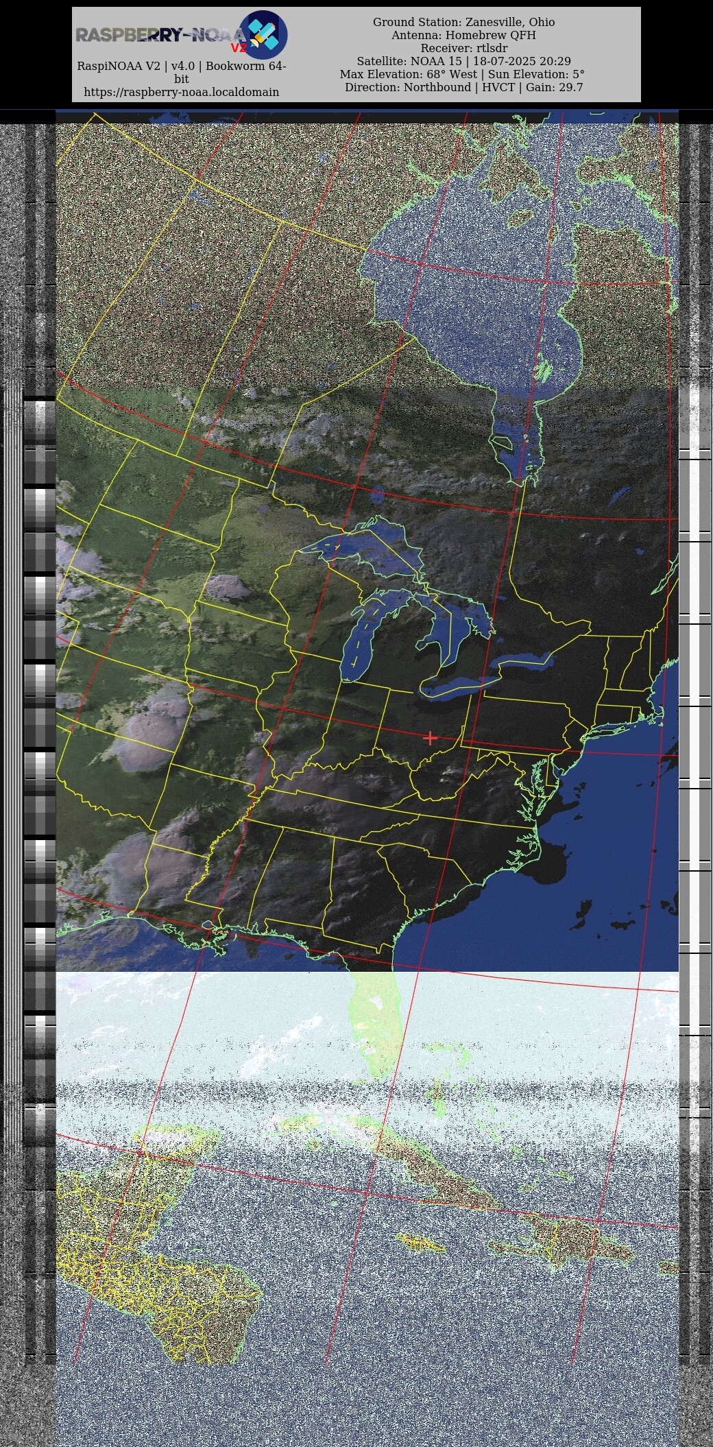Viewport: 713px width, 1447px height.
Task: Click the Satellite NOAA 15 date line
Action: (463, 61)
